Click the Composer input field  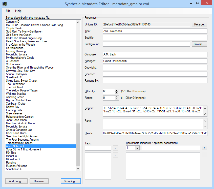coord(155,54)
